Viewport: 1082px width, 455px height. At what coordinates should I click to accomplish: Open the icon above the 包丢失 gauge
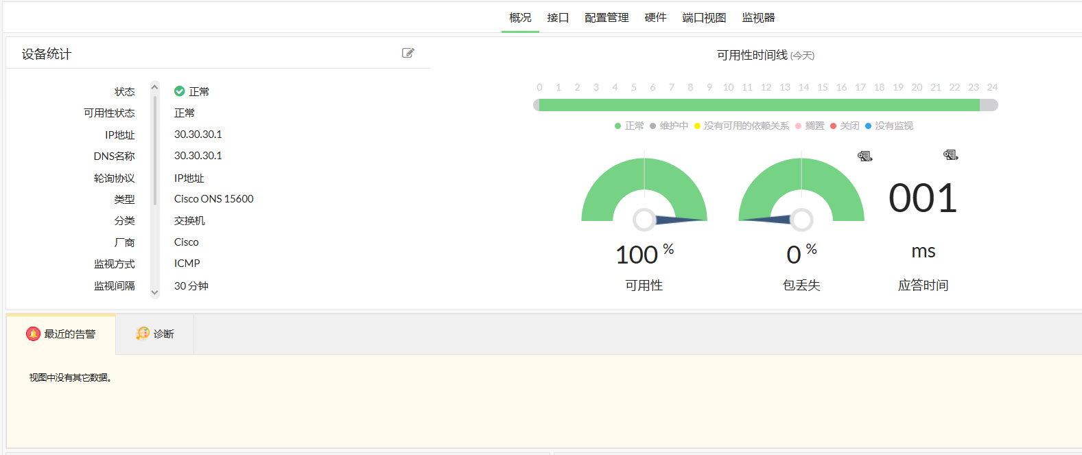865,156
